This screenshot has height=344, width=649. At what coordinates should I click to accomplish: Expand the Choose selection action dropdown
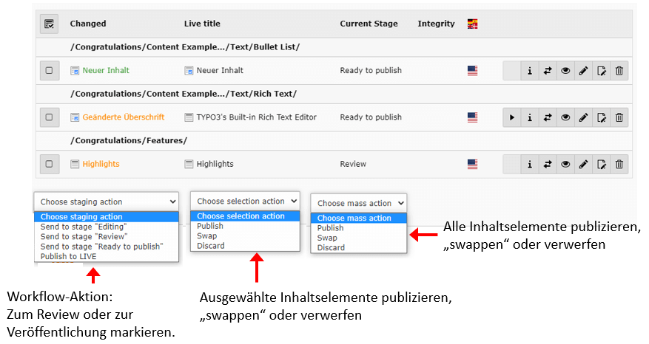pos(246,201)
